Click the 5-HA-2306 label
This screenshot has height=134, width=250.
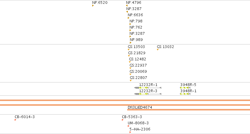point(140,129)
